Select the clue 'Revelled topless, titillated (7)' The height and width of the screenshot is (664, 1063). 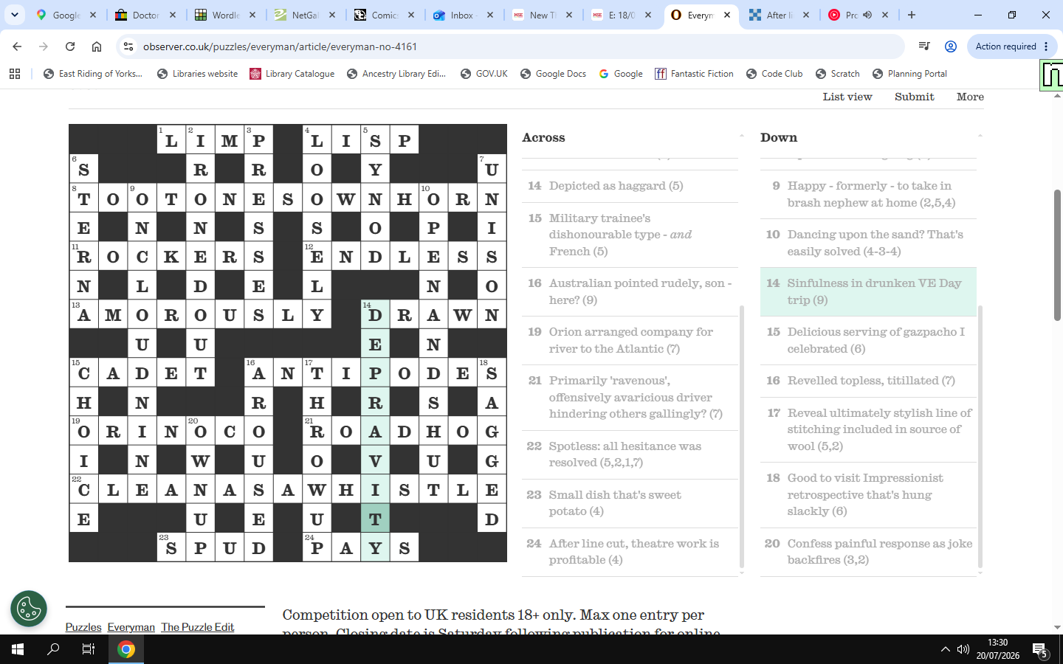[x=868, y=381]
